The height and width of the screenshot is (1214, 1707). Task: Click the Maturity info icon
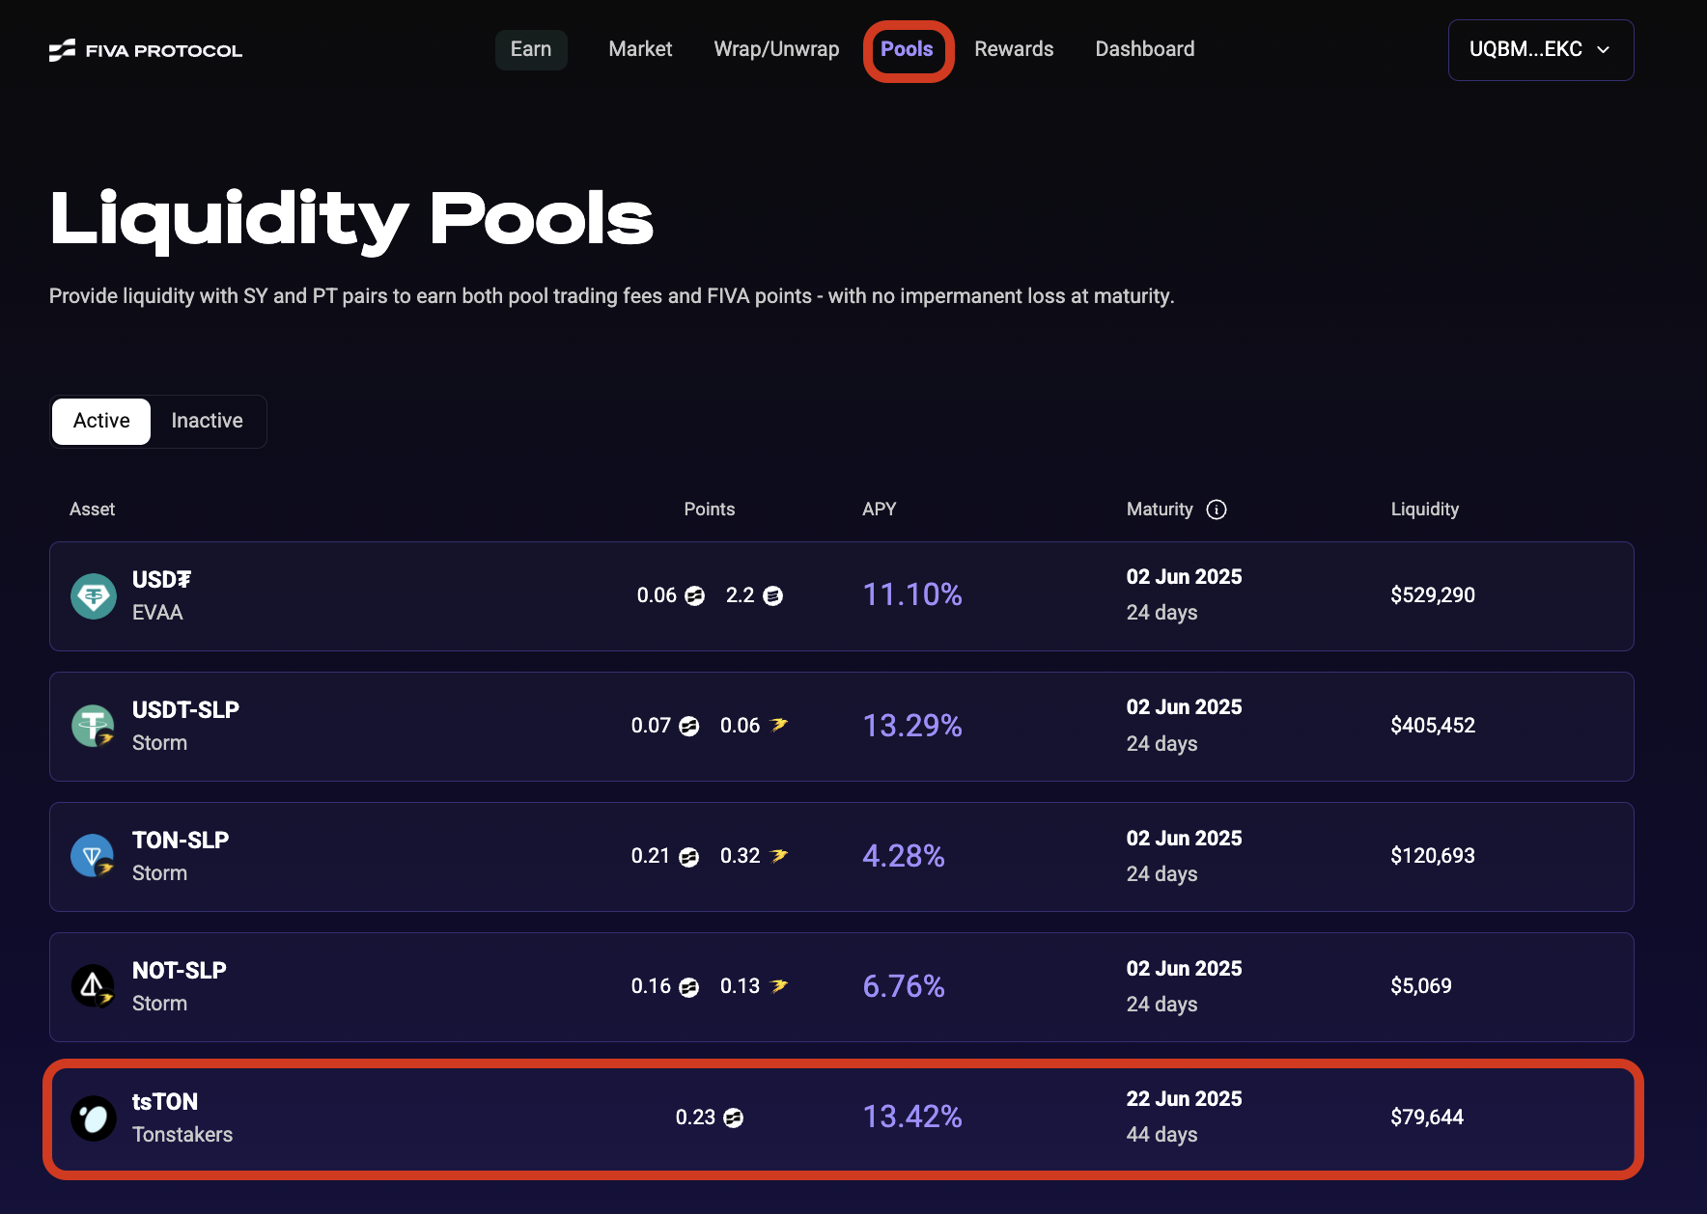click(1217, 510)
